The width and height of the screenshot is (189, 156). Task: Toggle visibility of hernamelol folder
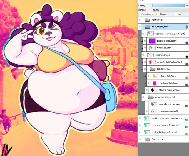pyautogui.click(x=140, y=20)
